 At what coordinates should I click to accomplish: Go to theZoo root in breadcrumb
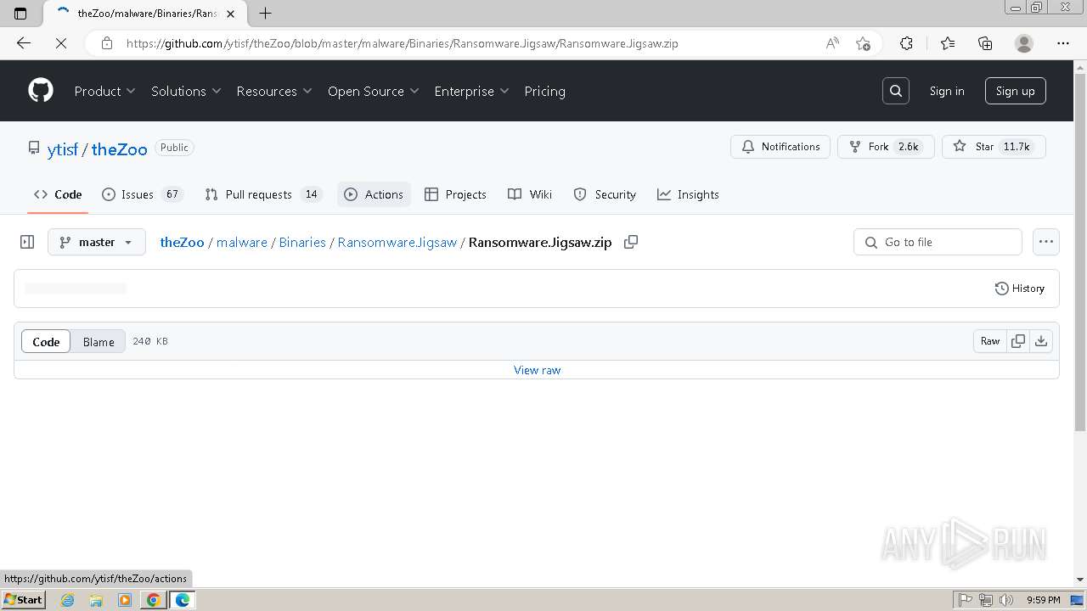click(x=182, y=242)
